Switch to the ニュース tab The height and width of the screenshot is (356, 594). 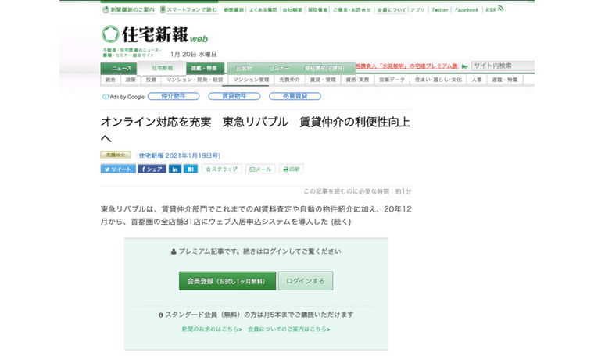tap(121, 69)
